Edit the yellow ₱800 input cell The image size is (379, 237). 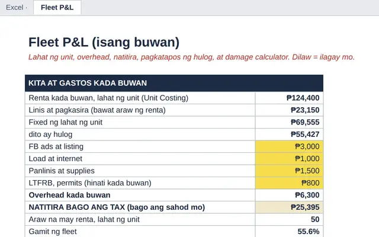290,183
